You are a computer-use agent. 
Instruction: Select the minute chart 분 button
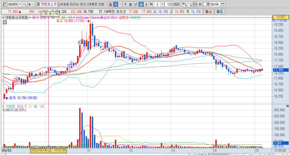click(x=141, y=4)
